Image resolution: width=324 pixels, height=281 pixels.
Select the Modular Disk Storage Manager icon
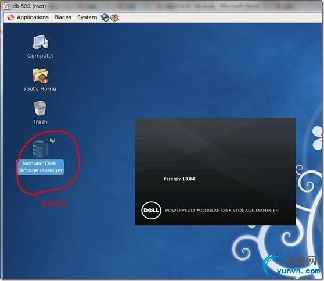(x=41, y=149)
